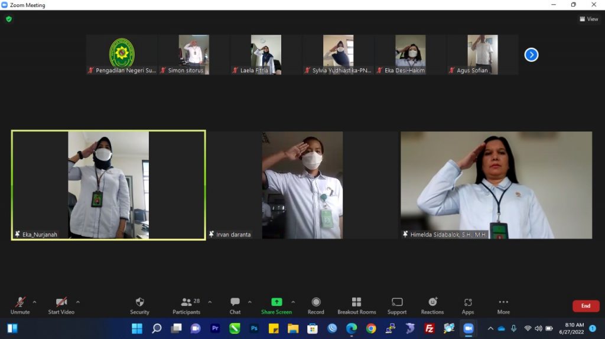Select Simon sitorus video thumbnail
Screen dimensions: 605x339
click(194, 54)
